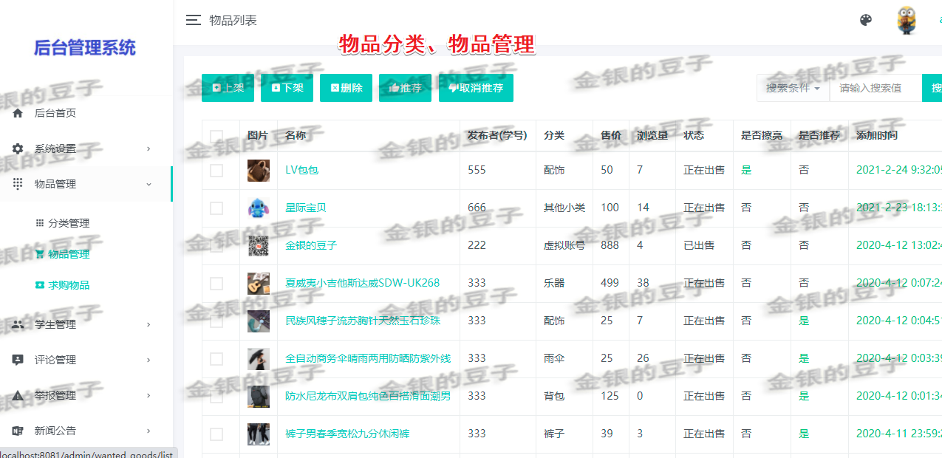Click the 推荐 button

pos(405,88)
